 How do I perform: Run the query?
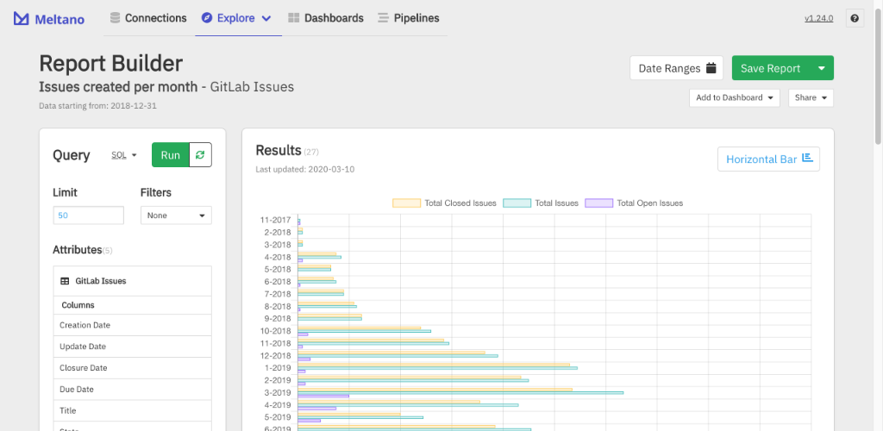(170, 155)
